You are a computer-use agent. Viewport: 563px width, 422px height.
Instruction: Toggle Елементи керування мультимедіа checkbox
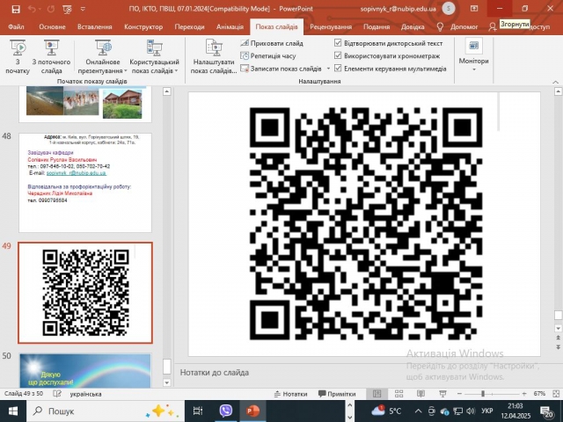pyautogui.click(x=338, y=69)
